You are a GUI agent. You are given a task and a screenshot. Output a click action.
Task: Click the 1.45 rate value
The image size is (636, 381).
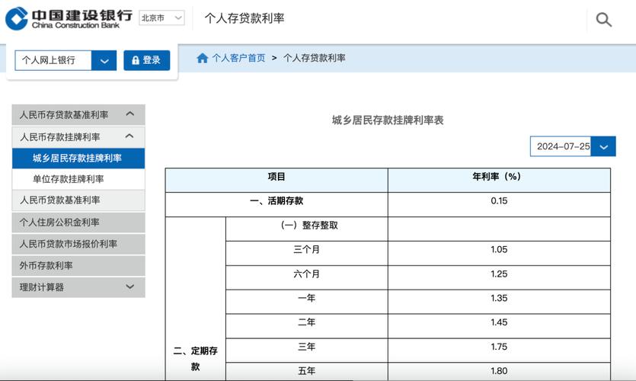pyautogui.click(x=499, y=322)
